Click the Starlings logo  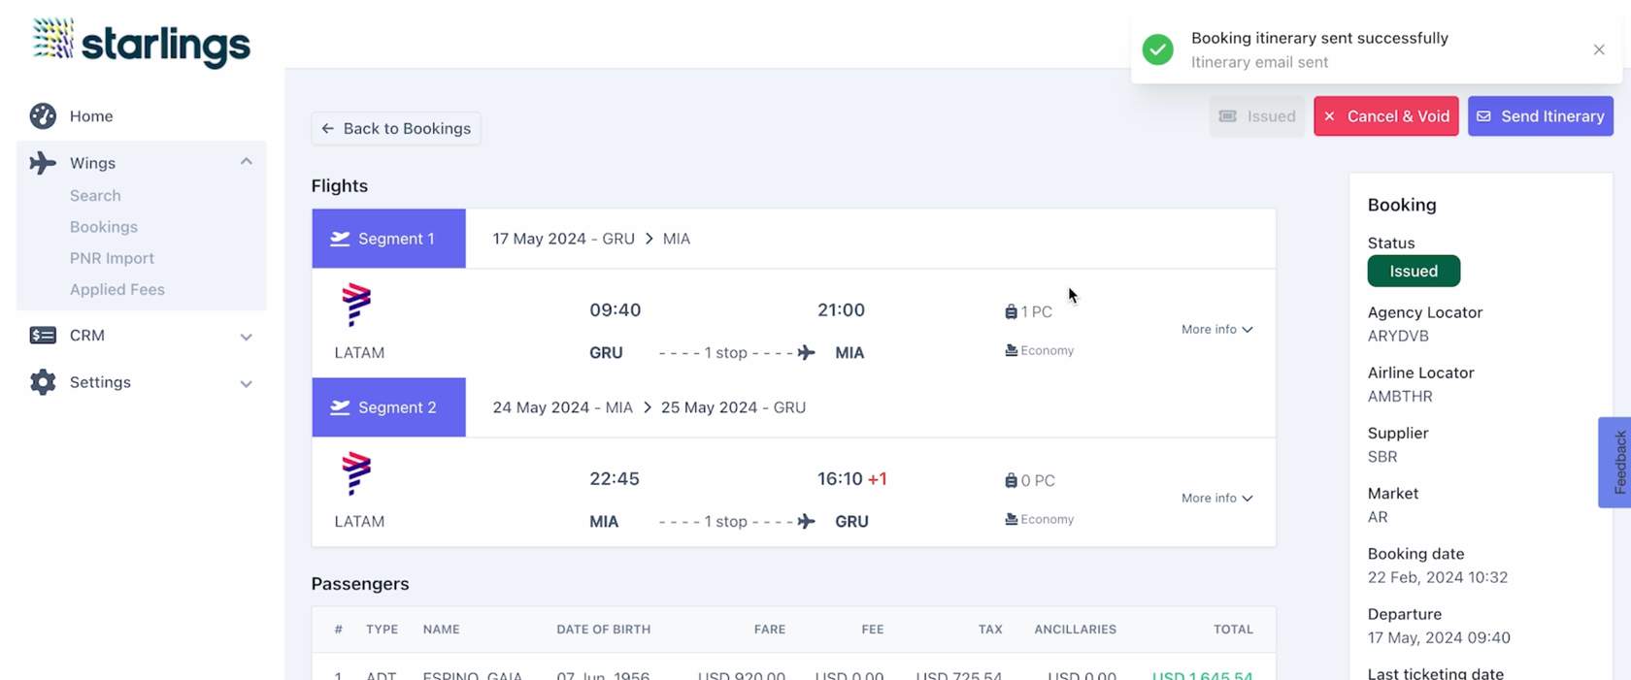pyautogui.click(x=141, y=43)
